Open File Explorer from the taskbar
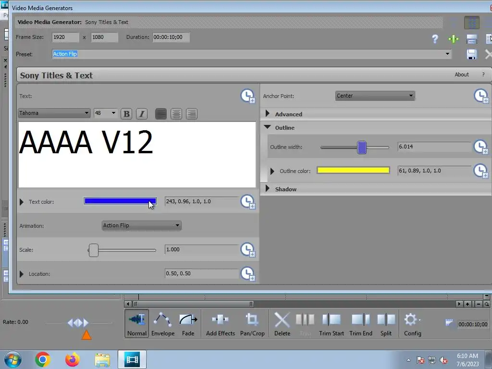Screen dimensions: 492x369 coord(102,360)
